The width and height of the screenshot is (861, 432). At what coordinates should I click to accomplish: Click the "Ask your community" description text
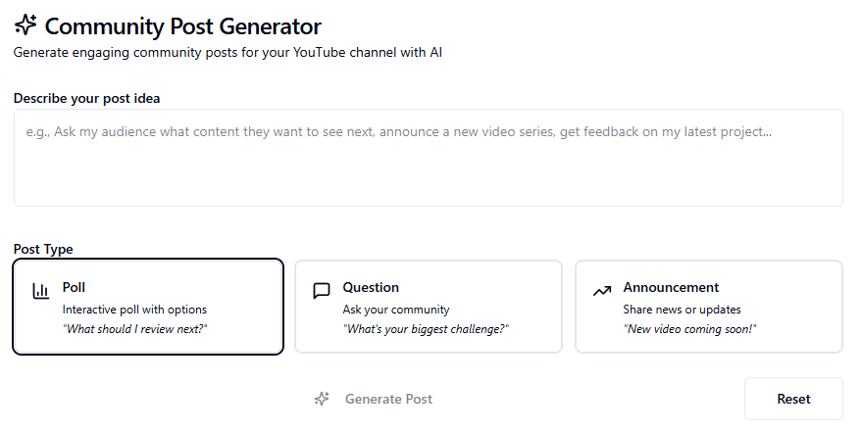tap(396, 310)
